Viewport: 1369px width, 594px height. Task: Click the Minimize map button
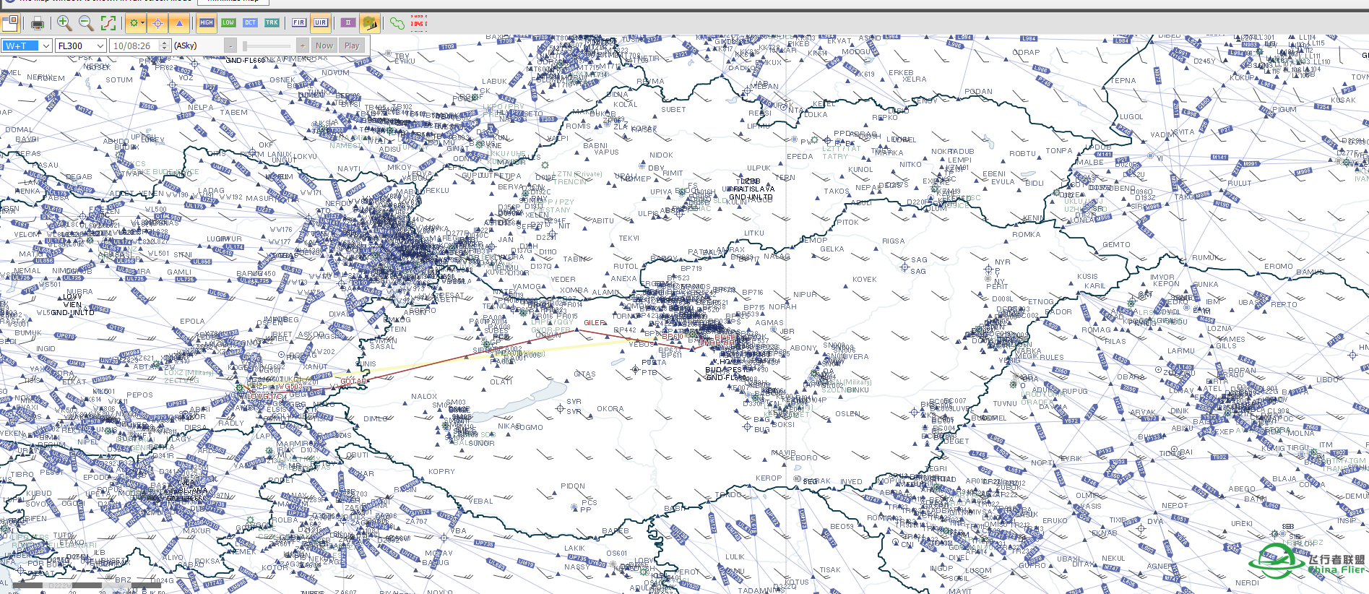(233, 1)
